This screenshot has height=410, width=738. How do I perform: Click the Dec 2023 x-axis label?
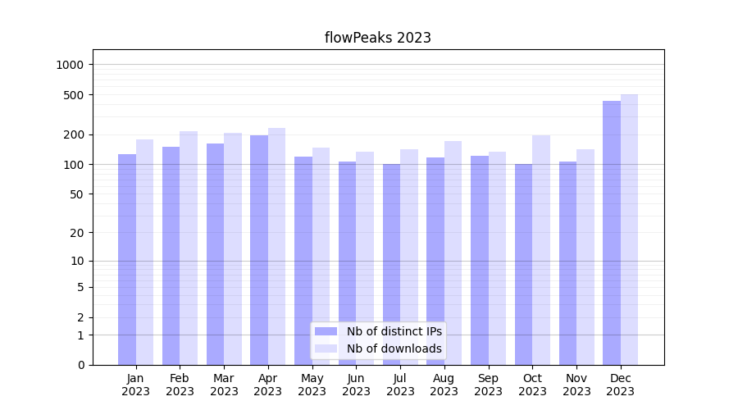pos(620,385)
